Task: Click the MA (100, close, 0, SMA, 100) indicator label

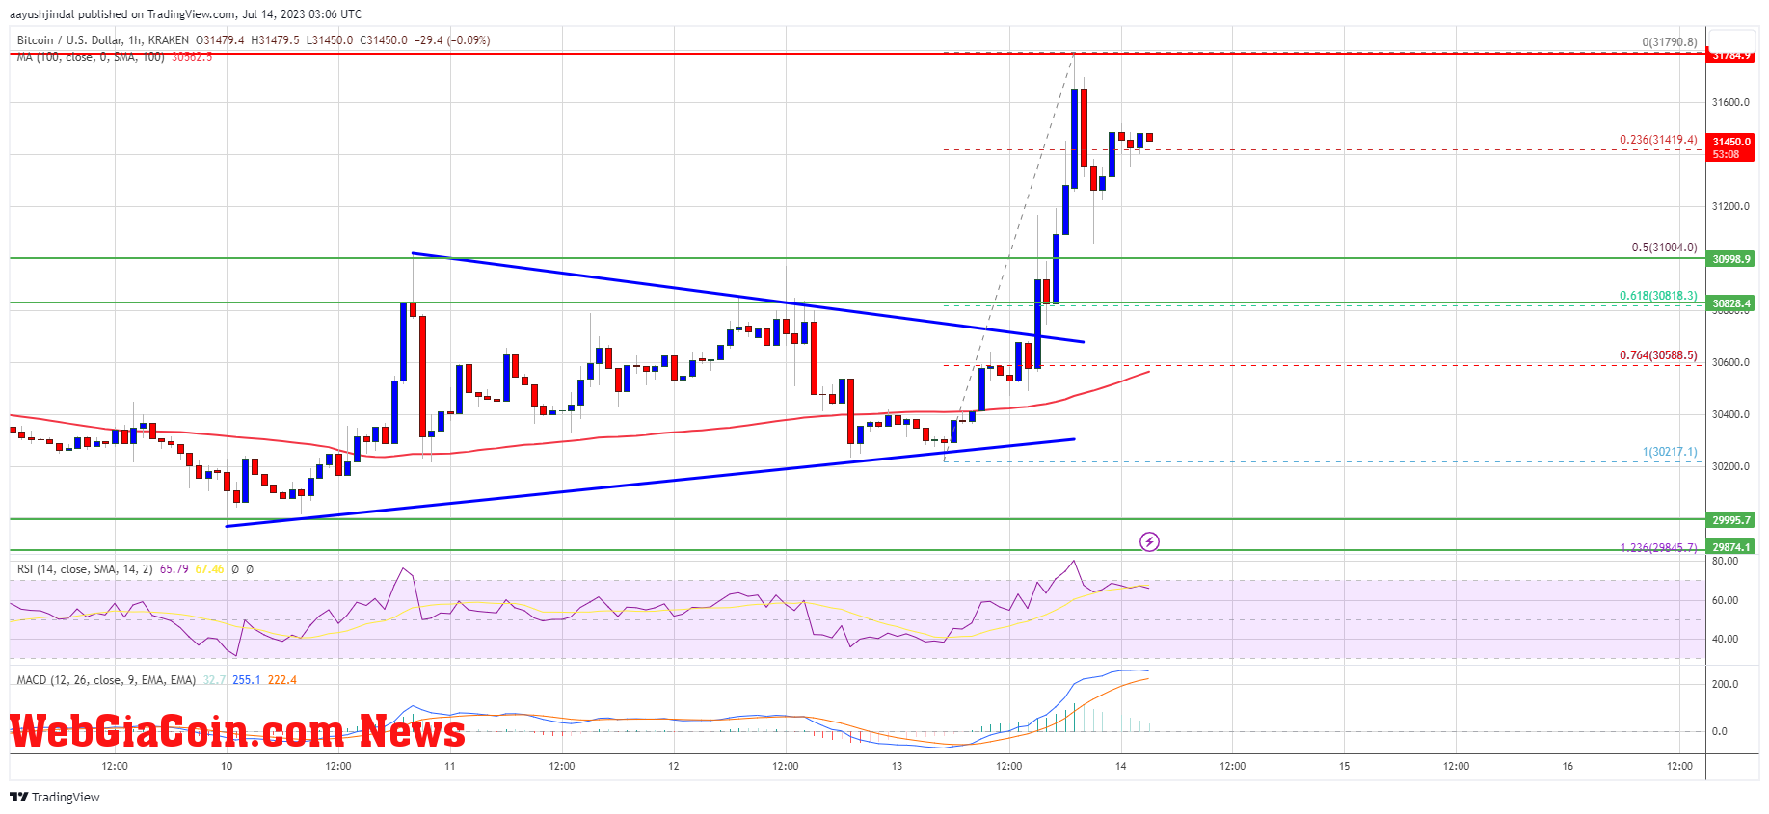Action: click(x=91, y=57)
